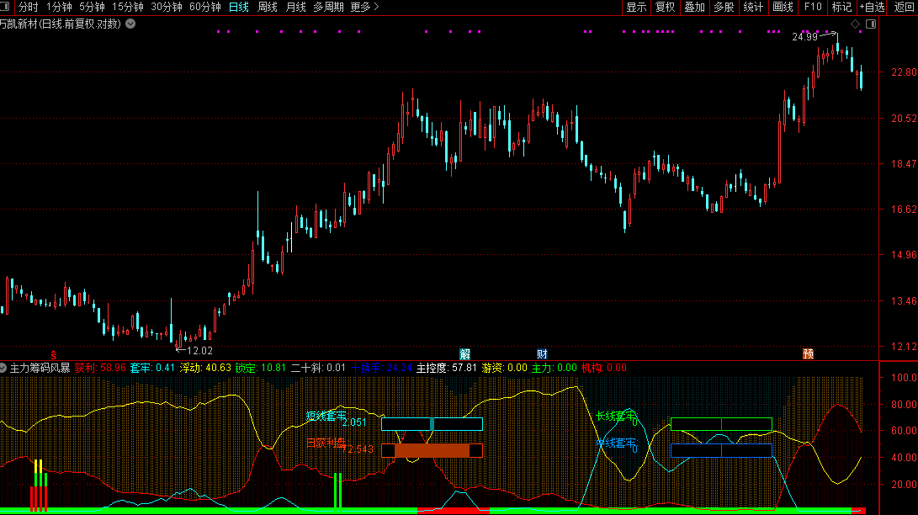This screenshot has width=918, height=515.
Task: Expand the 主力筹码风暴 indicator dropdown
Action: point(4,368)
